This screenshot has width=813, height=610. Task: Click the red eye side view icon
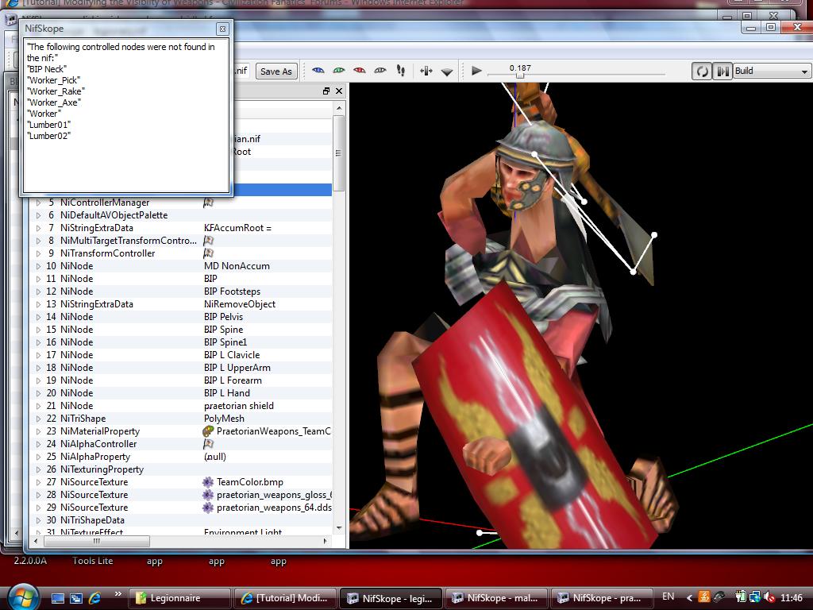tap(360, 71)
